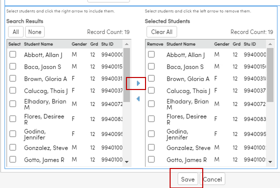Click the None button
This screenshot has height=188, width=280.
click(x=35, y=32)
